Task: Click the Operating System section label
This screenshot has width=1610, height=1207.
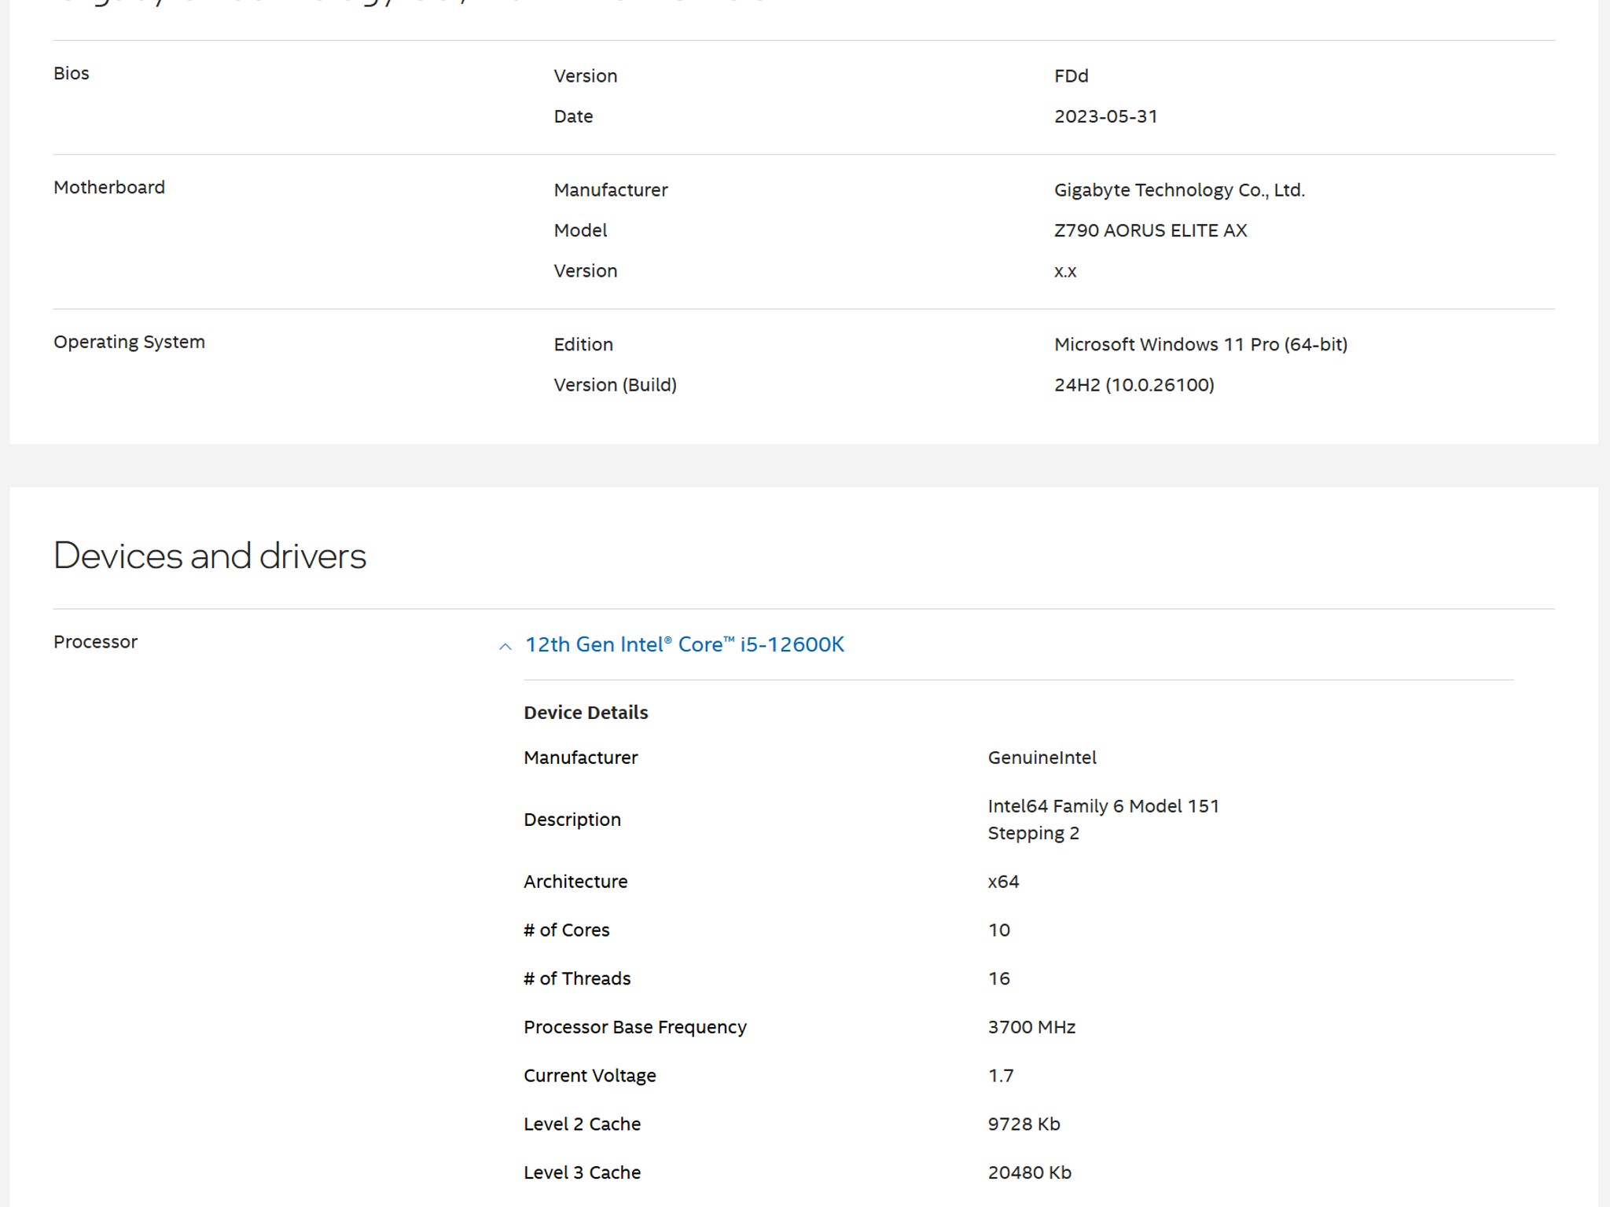Action: coord(129,343)
